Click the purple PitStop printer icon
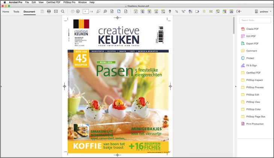This screenshot has height=158, width=274. pyautogui.click(x=232, y=12)
